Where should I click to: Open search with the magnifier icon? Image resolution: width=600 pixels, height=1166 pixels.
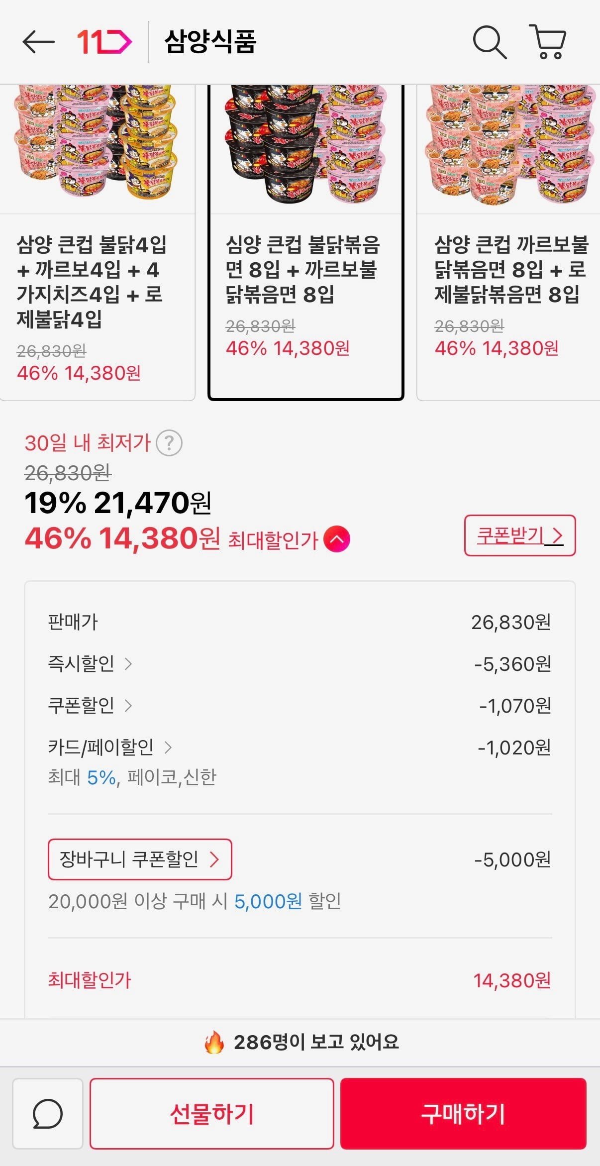coord(489,43)
